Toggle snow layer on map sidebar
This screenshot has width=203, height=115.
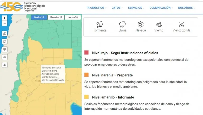[x=4, y=49]
